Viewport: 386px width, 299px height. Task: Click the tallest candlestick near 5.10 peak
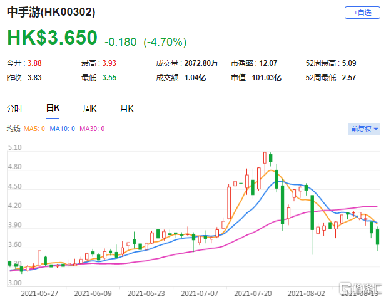coord(265,157)
